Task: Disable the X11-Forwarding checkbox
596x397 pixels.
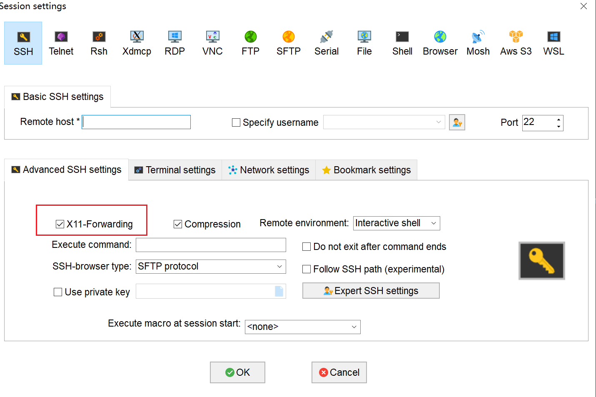Action: 60,224
